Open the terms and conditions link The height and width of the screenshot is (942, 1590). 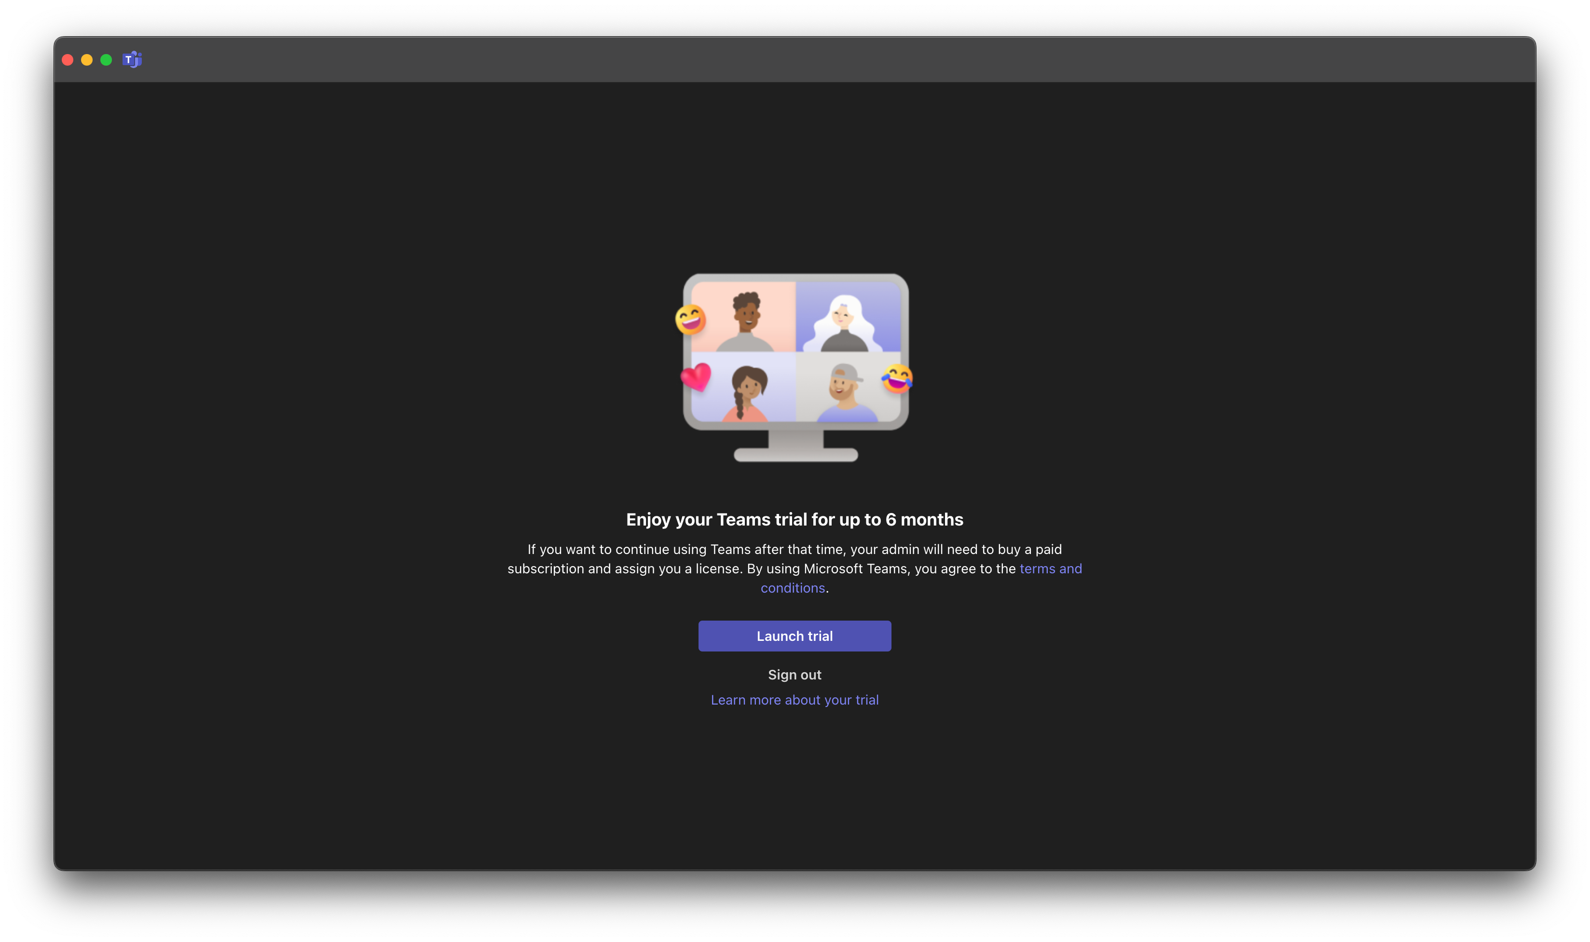[x=1050, y=569]
